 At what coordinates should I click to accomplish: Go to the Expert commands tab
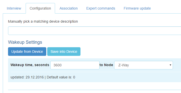click(x=101, y=8)
